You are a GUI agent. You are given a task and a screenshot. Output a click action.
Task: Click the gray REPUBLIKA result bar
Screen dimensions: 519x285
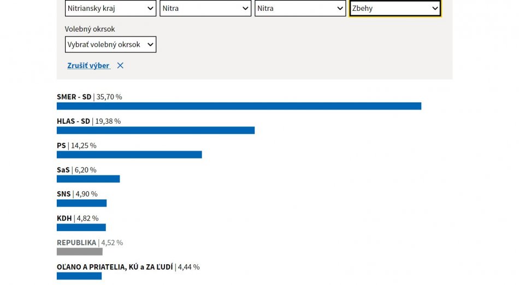(79, 252)
